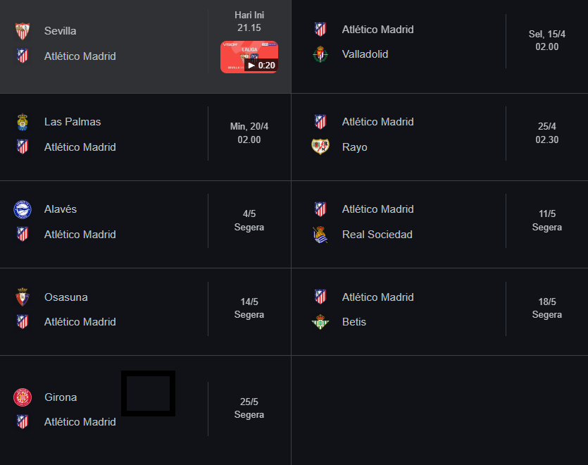
Task: Select the Osasuna match dated 14/5
Action: (146, 312)
